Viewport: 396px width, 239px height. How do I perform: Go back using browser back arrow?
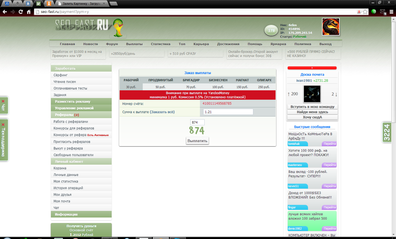coord(5,12)
